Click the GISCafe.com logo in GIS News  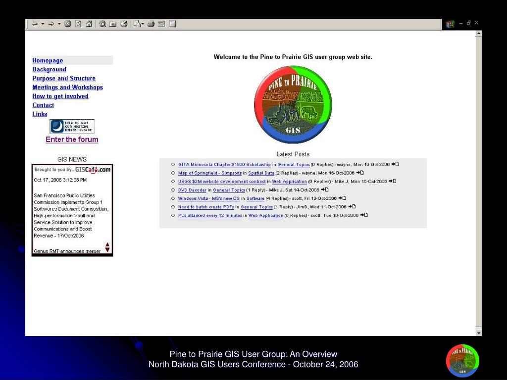tap(93, 170)
